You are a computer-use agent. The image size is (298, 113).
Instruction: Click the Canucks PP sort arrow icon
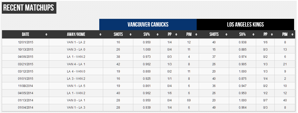point(176,35)
